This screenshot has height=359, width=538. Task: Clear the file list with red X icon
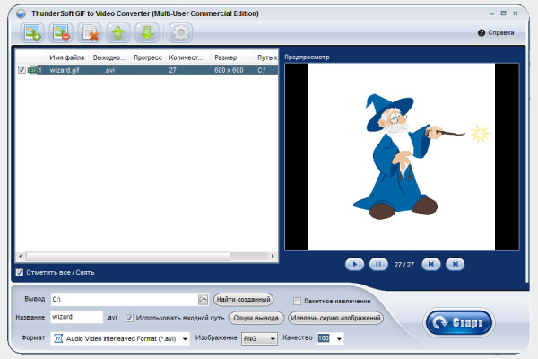(90, 33)
